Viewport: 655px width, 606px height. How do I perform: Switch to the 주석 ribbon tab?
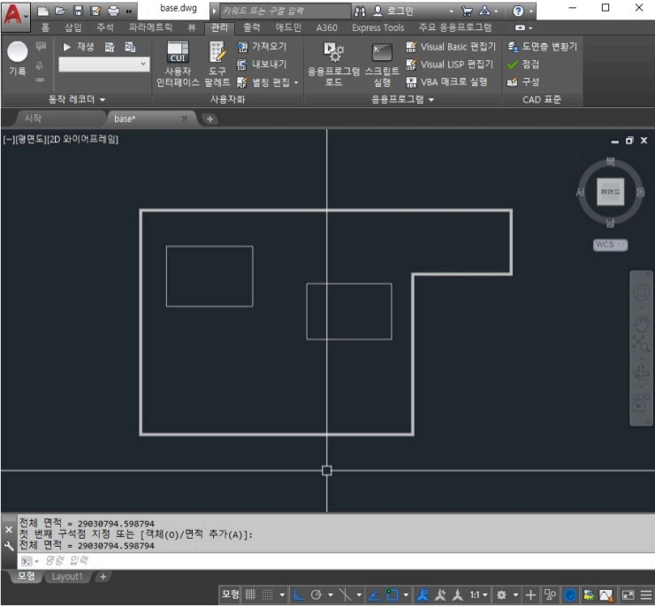[x=105, y=27]
